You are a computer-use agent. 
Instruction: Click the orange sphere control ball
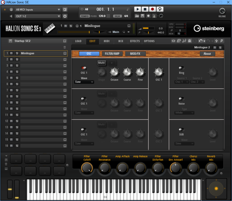pyautogui.click(x=216, y=189)
